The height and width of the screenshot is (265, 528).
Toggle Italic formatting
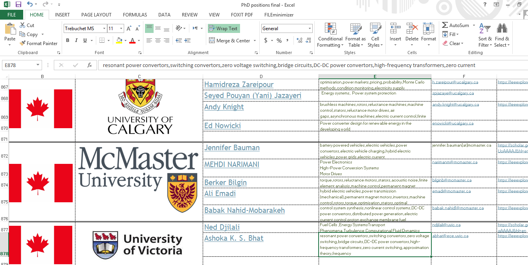76,40
